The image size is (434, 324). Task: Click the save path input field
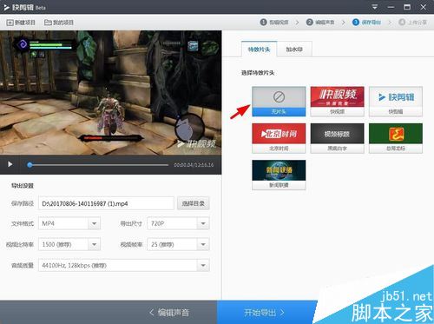coord(106,203)
